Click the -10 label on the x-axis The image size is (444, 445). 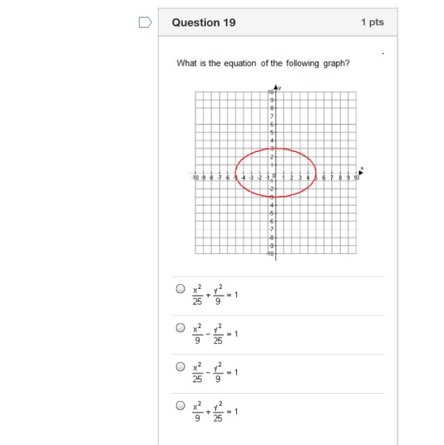pyautogui.click(x=195, y=177)
